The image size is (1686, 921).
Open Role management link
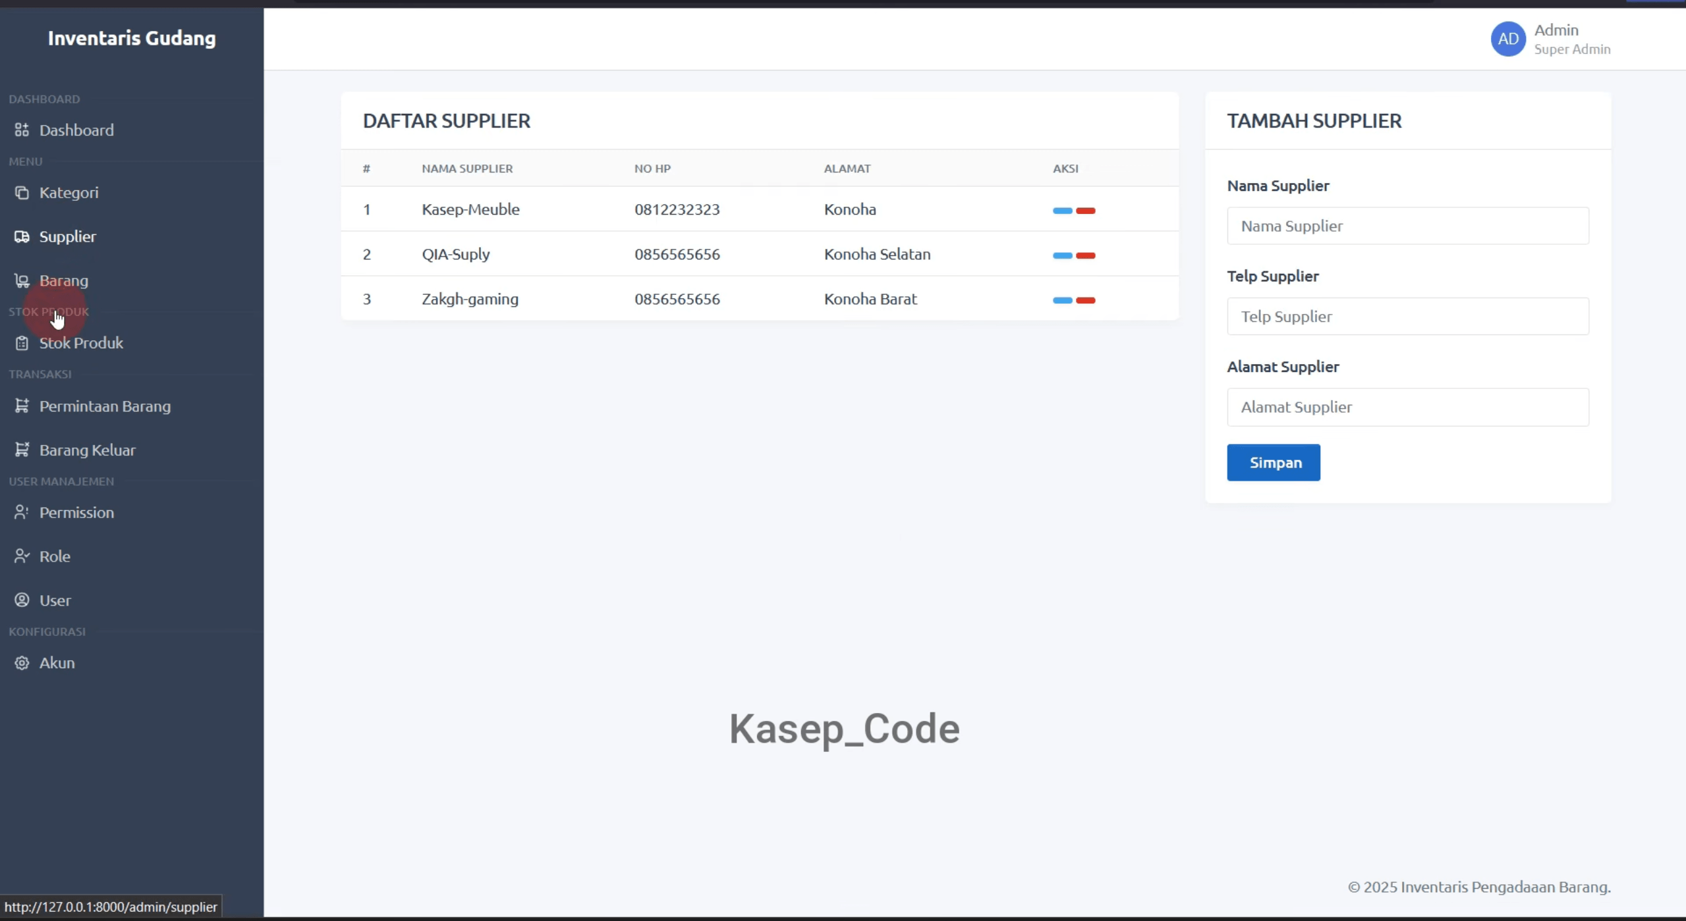pos(55,556)
